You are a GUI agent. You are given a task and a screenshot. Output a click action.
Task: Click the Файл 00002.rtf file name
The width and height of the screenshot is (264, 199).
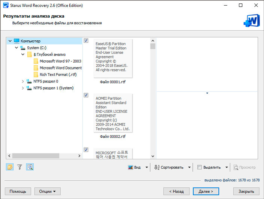point(113,137)
